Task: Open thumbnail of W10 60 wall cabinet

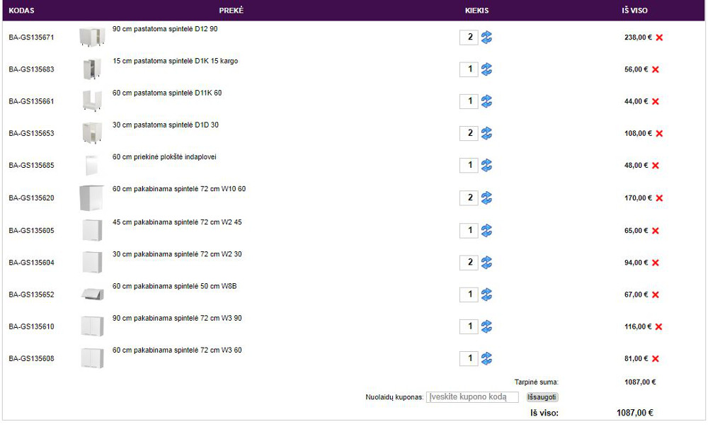Action: tap(91, 198)
